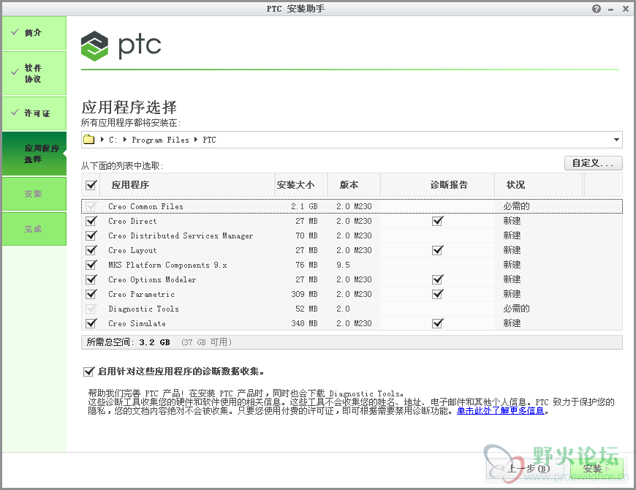Select the 应用程序选择 step in sidebar

pos(34,154)
